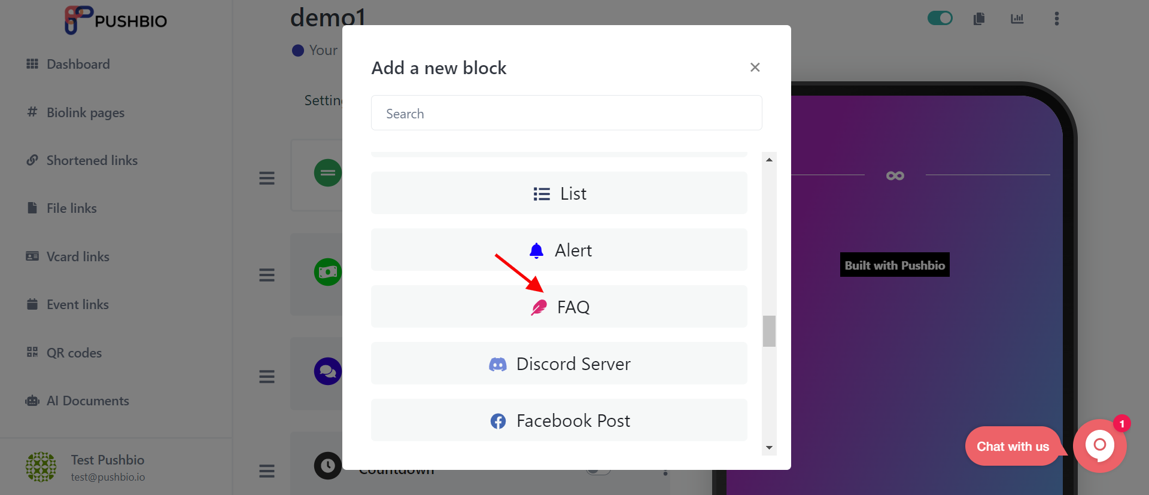The image size is (1149, 495).
Task: Open the three-dot options menu
Action: pos(1057,19)
